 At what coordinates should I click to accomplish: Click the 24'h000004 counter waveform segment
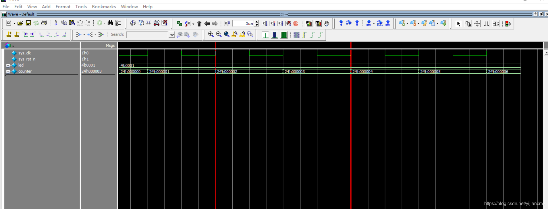click(385, 71)
